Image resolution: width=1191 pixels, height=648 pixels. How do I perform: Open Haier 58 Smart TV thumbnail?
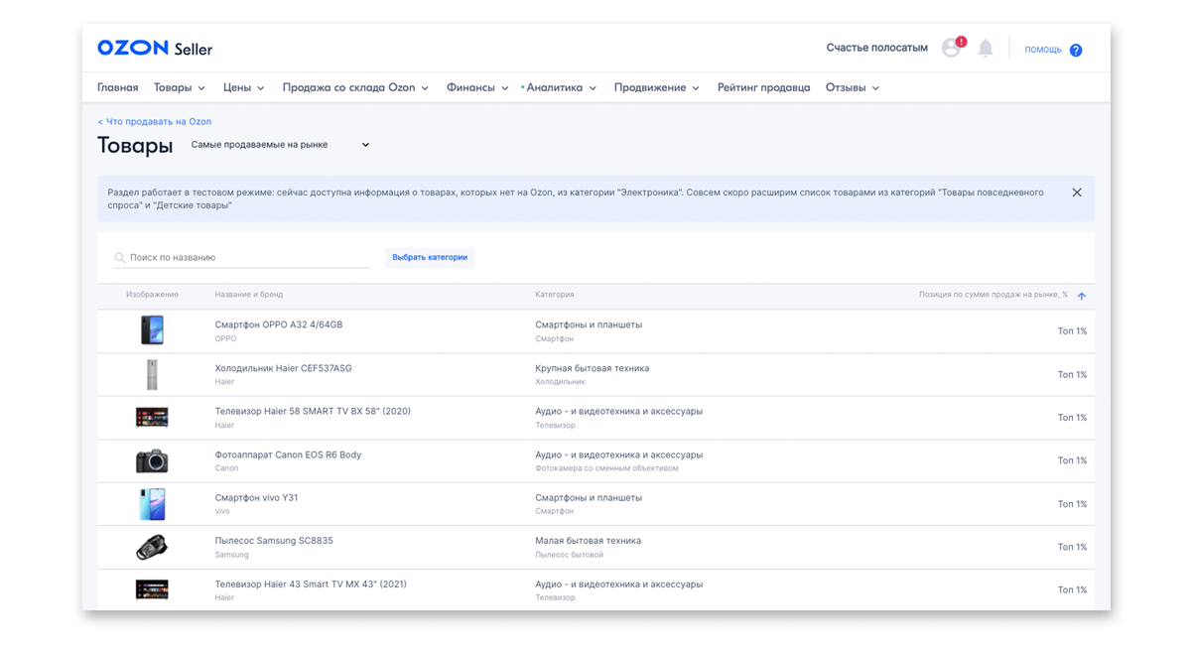152,417
